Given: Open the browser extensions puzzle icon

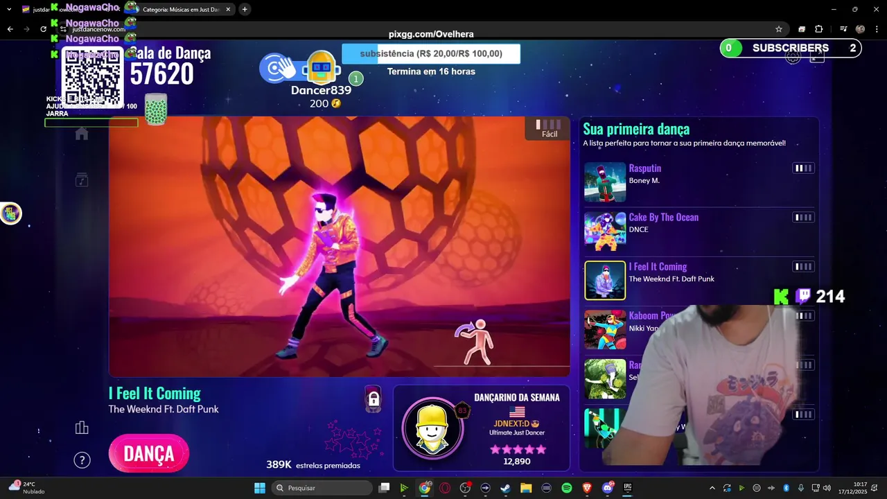Looking at the screenshot, I should 818,29.
